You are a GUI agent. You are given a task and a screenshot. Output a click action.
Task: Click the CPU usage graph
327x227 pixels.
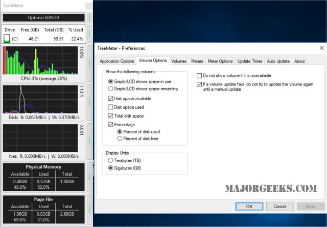click(40, 60)
